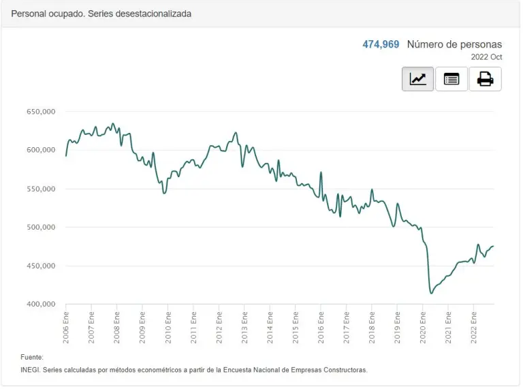Select the line chart view icon
Image resolution: width=523 pixels, height=389 pixels.
pyautogui.click(x=417, y=79)
